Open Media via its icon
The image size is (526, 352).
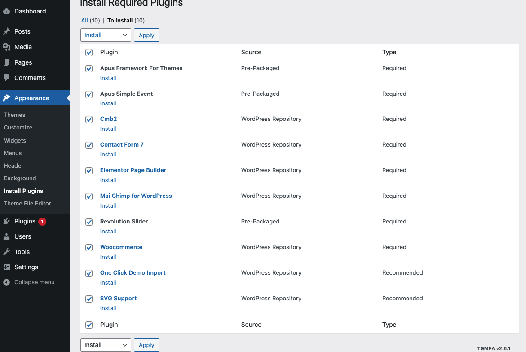(7, 47)
